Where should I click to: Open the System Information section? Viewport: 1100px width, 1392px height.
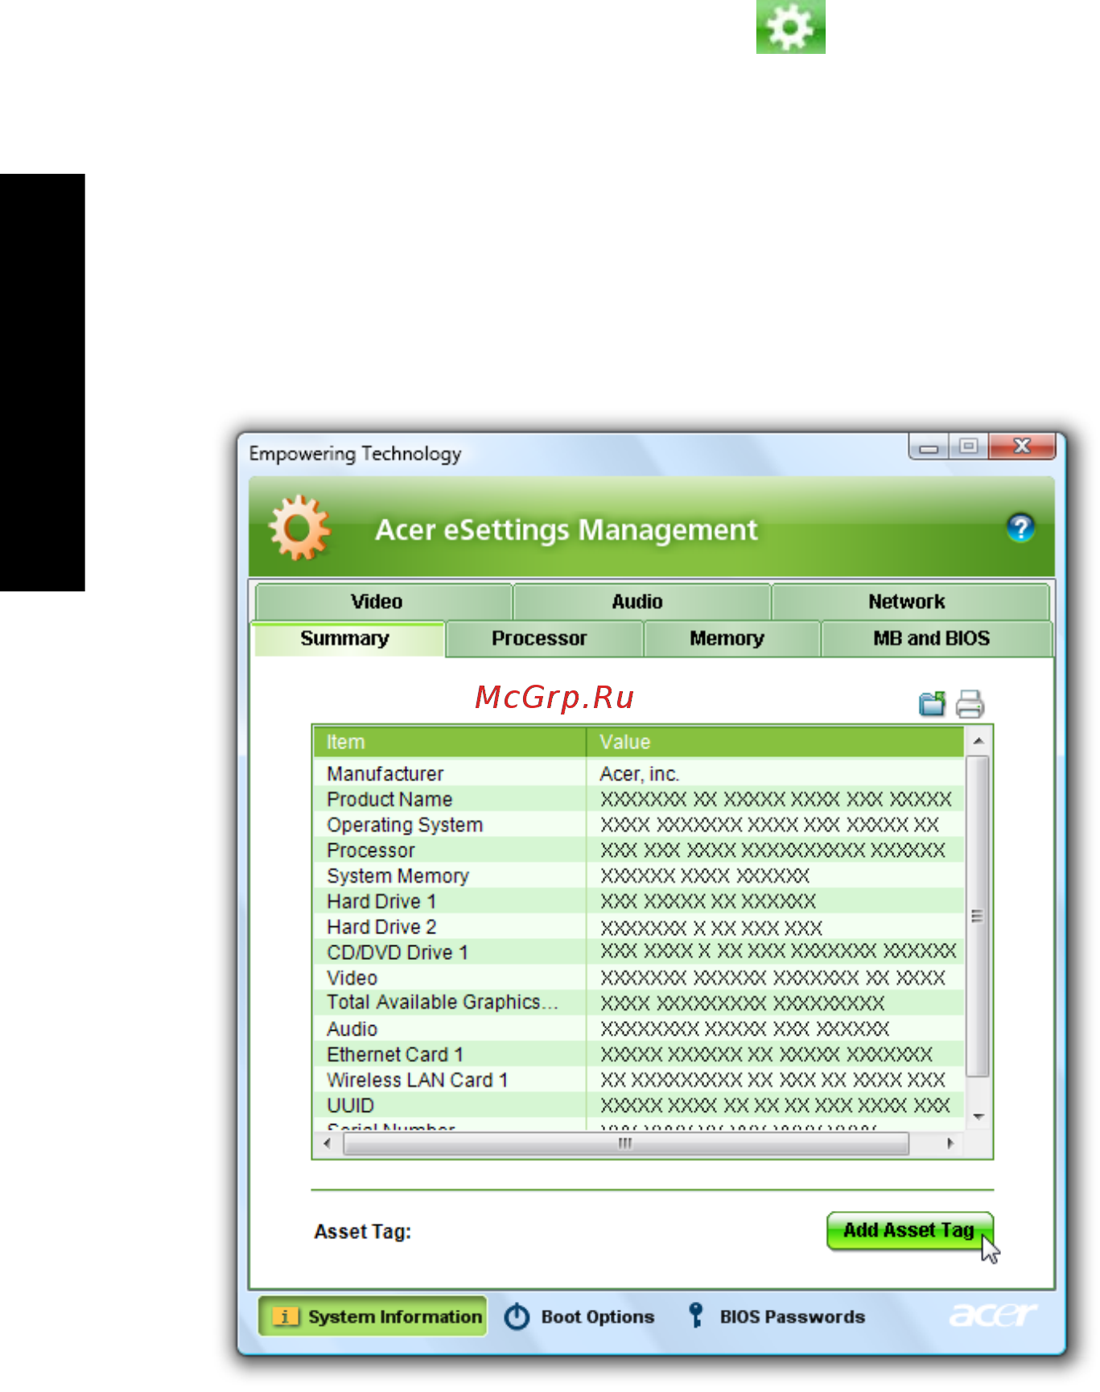(x=373, y=1316)
